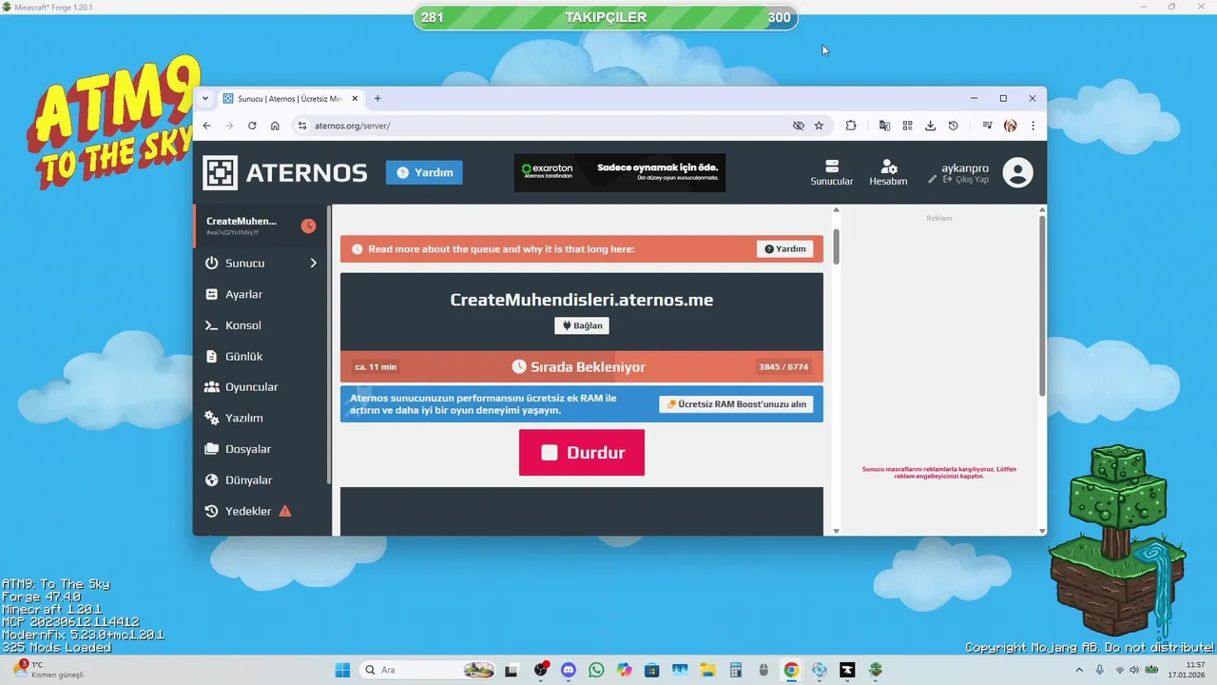The height and width of the screenshot is (685, 1217).
Task: Click the site information icon in address bar
Action: click(x=302, y=126)
